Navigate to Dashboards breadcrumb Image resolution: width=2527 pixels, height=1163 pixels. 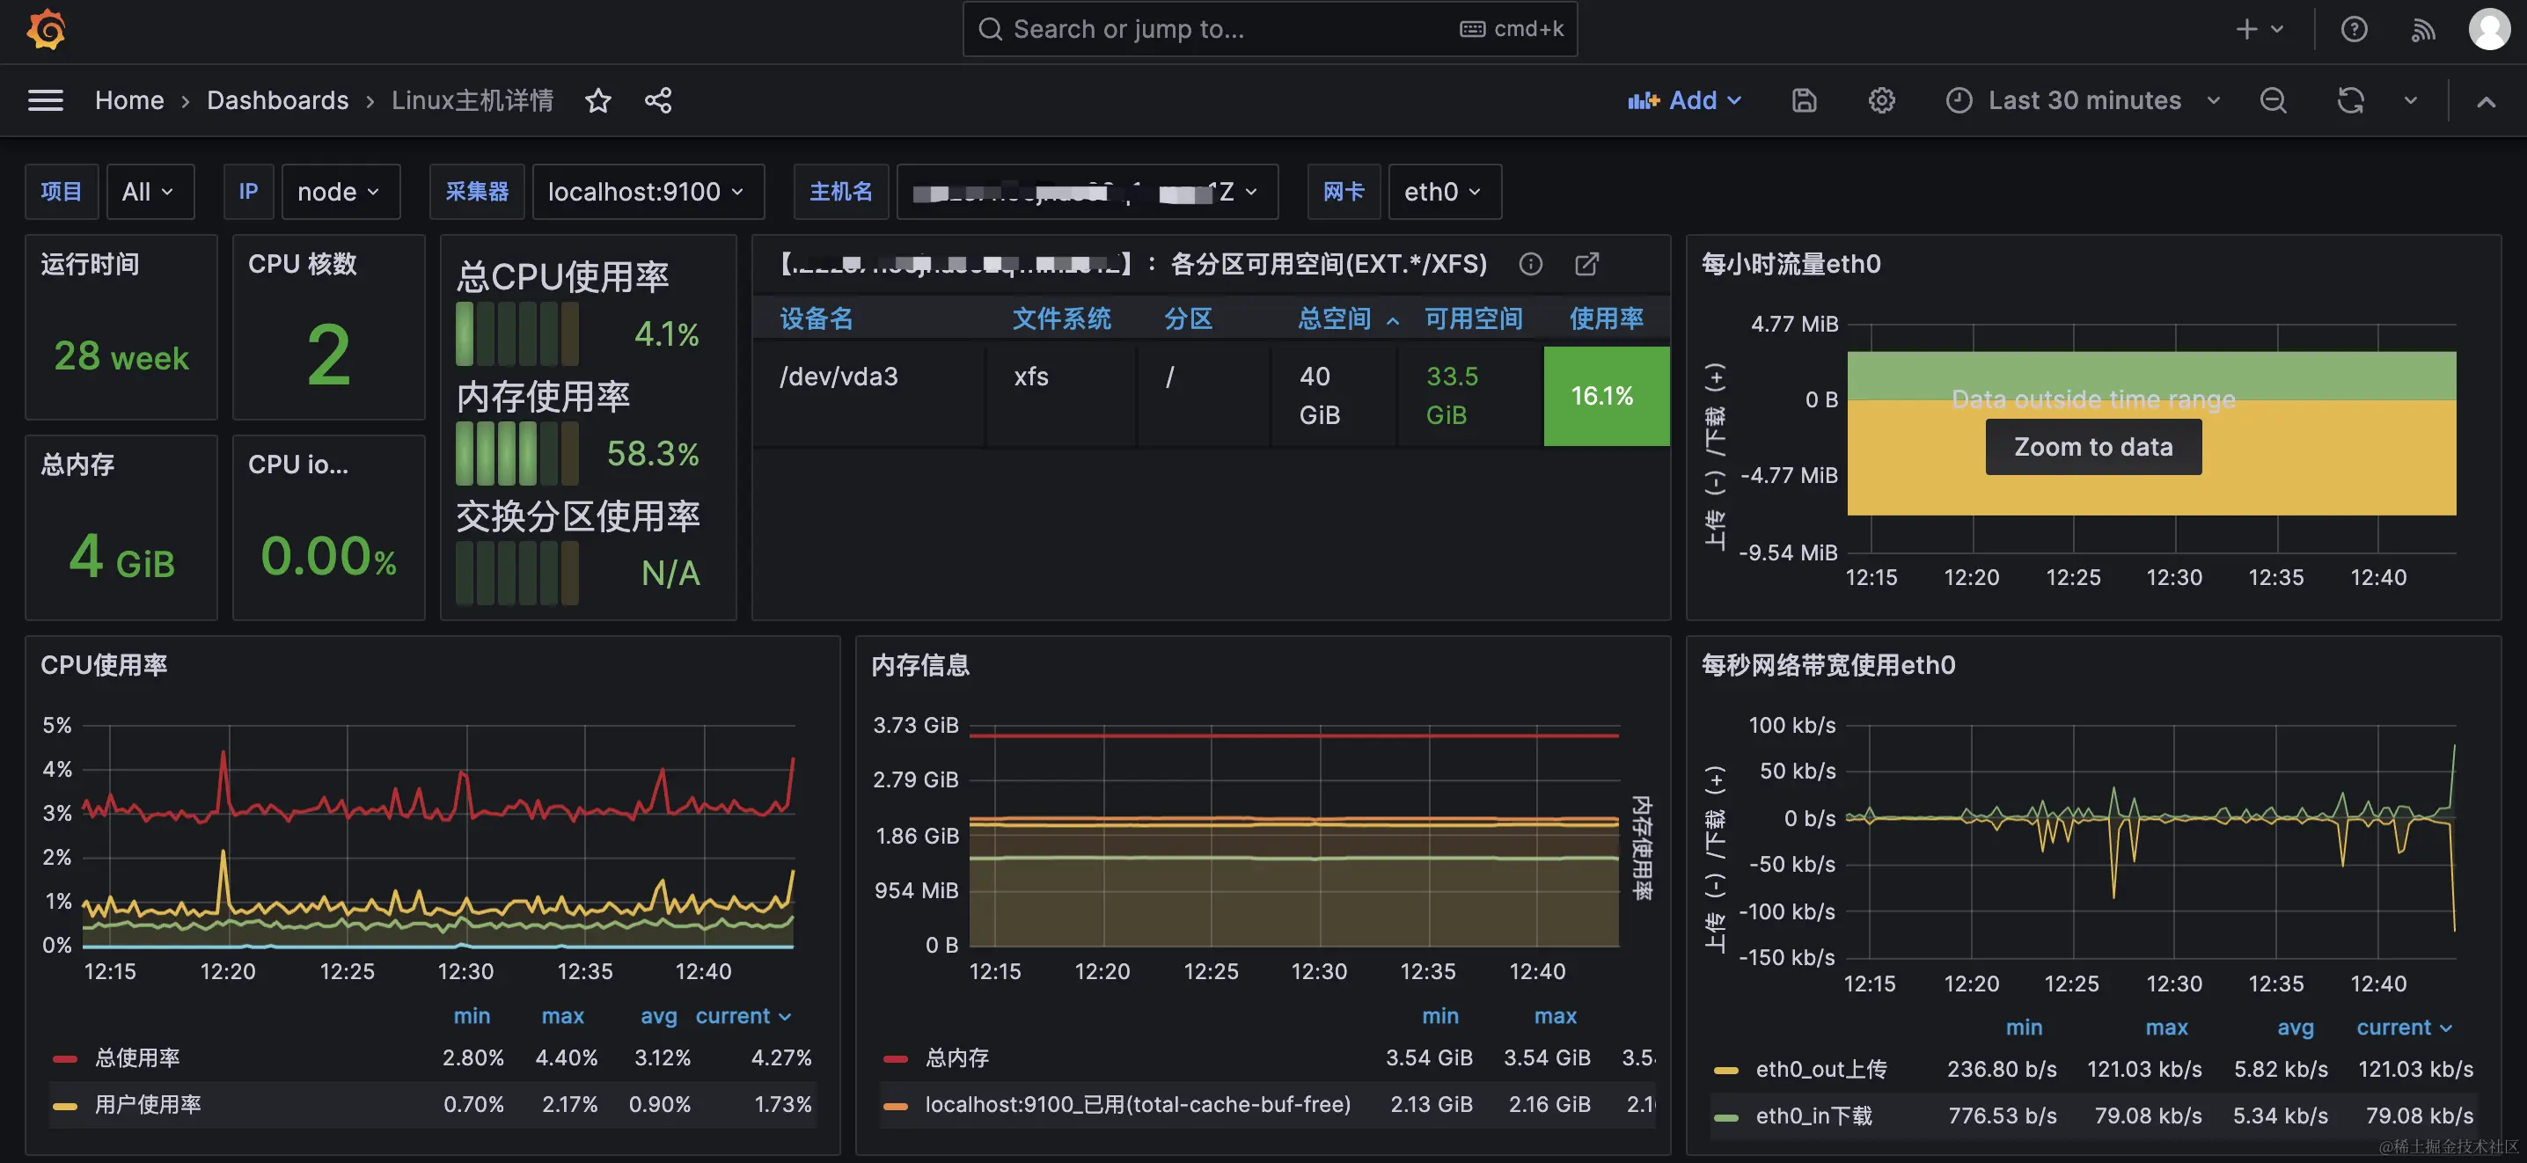278,100
